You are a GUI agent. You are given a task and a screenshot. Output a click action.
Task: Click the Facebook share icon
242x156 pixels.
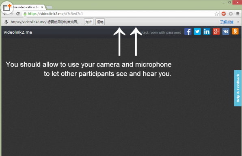(x=188, y=32)
